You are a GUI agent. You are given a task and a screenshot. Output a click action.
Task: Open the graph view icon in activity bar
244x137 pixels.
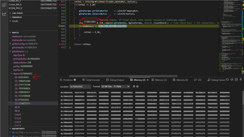click(4, 14)
